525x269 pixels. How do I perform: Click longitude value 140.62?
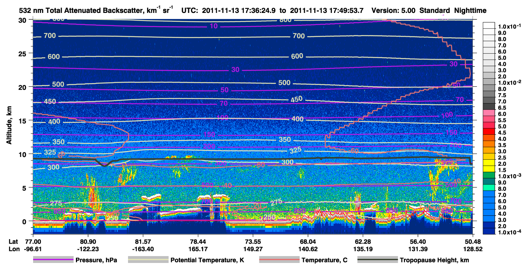[x=308, y=249]
